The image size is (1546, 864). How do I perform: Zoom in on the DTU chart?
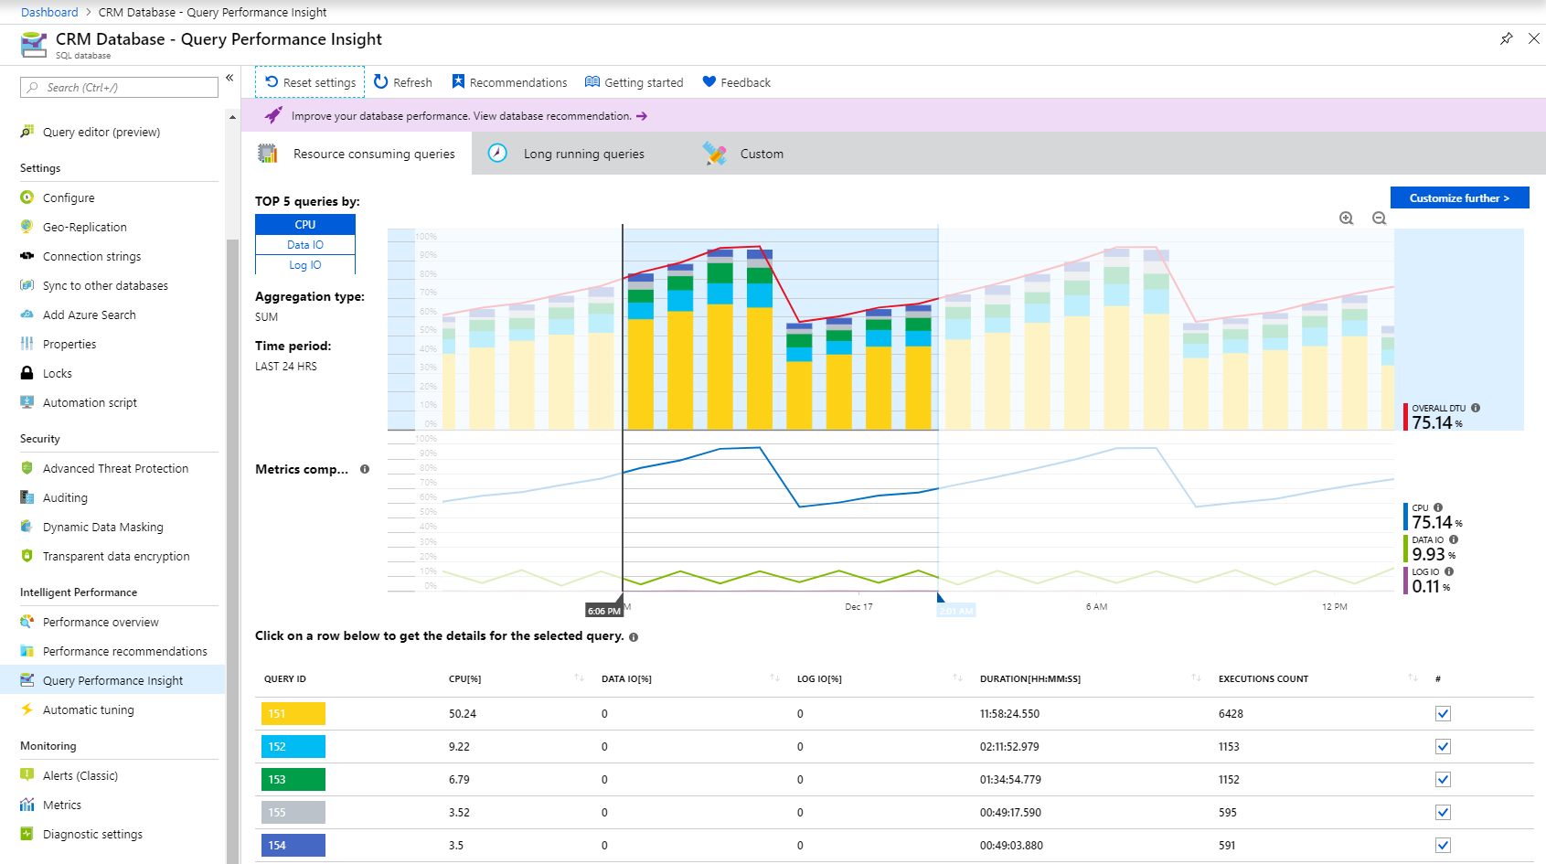tap(1346, 219)
